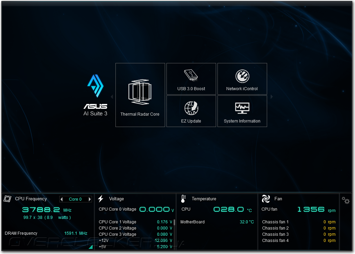The image size is (355, 254).
Task: Switch to previous CPU core
Action: pos(62,199)
